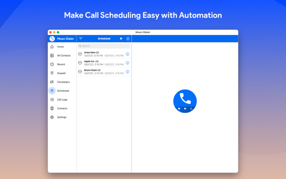Click the share/export icon in the header

(x=128, y=38)
